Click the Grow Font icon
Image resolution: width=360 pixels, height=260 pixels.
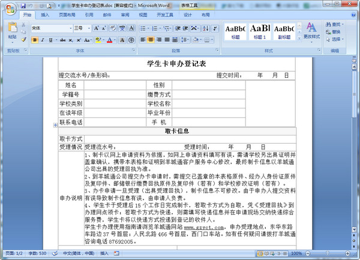click(97, 28)
